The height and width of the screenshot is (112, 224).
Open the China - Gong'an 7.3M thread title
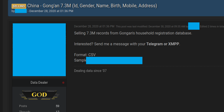92,6
